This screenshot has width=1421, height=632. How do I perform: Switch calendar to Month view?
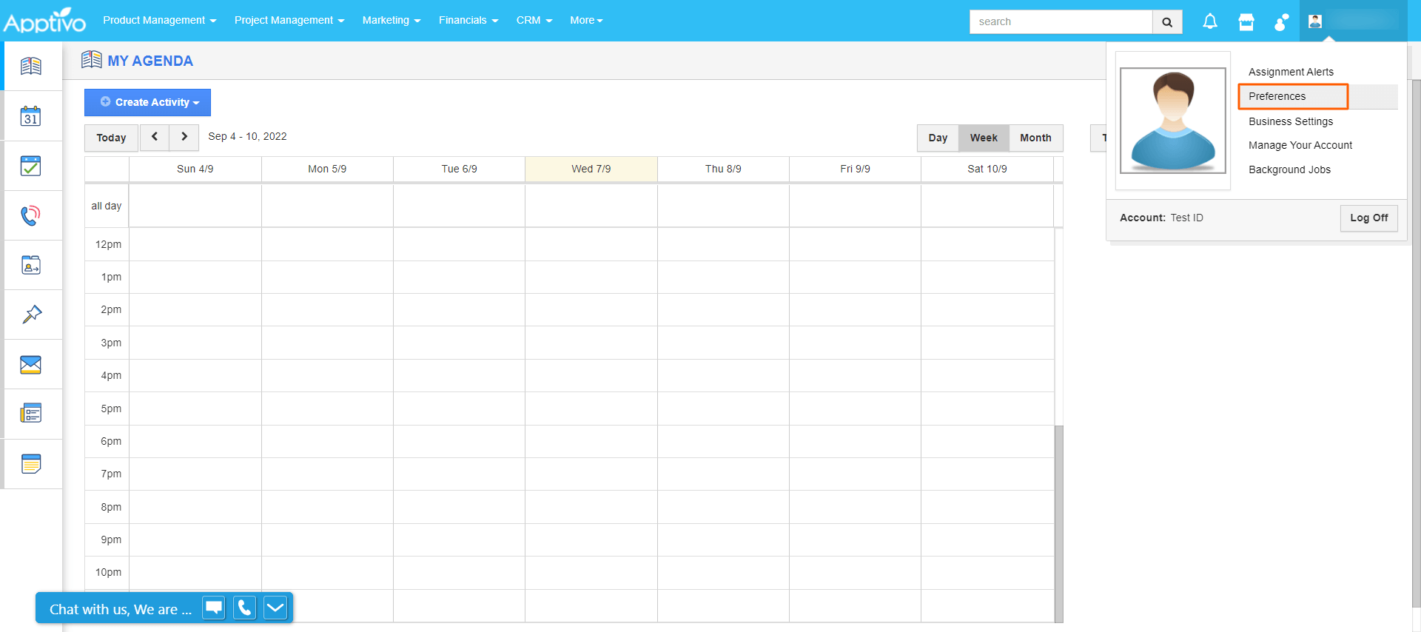1035,138
